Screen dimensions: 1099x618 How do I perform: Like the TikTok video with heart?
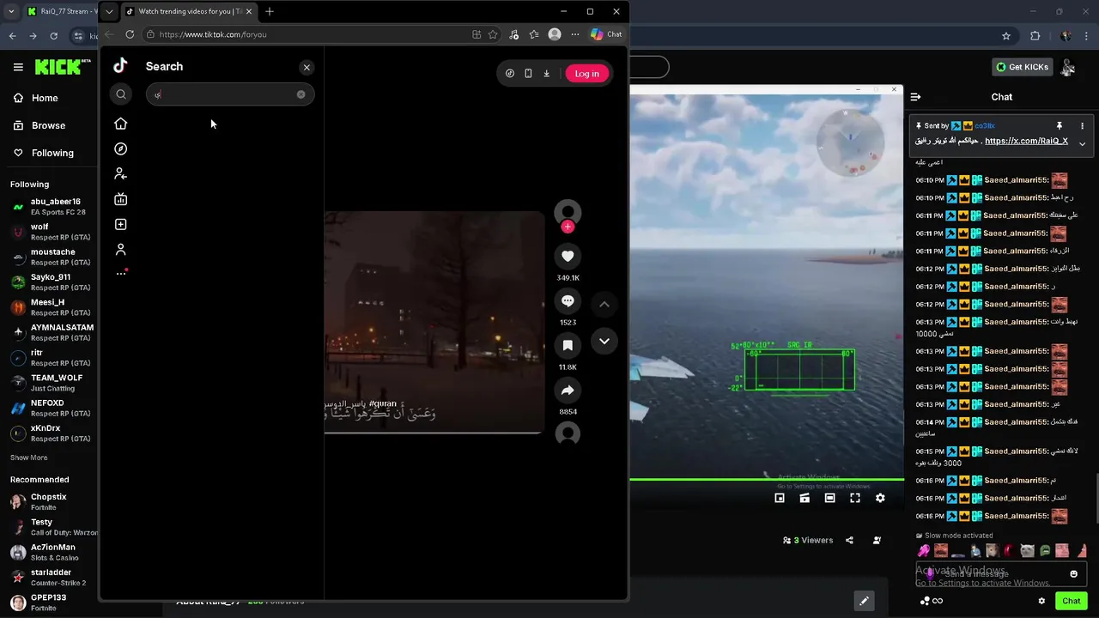click(568, 256)
